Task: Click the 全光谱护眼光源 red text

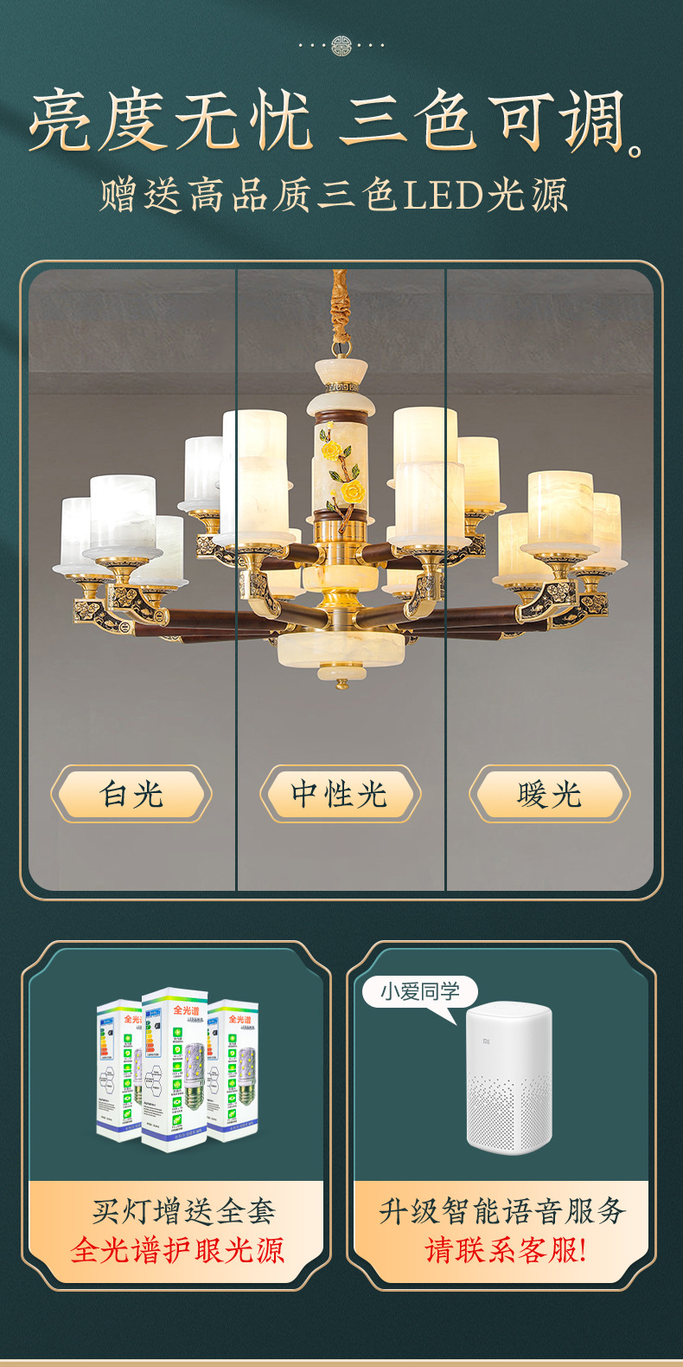Action: click(178, 1250)
